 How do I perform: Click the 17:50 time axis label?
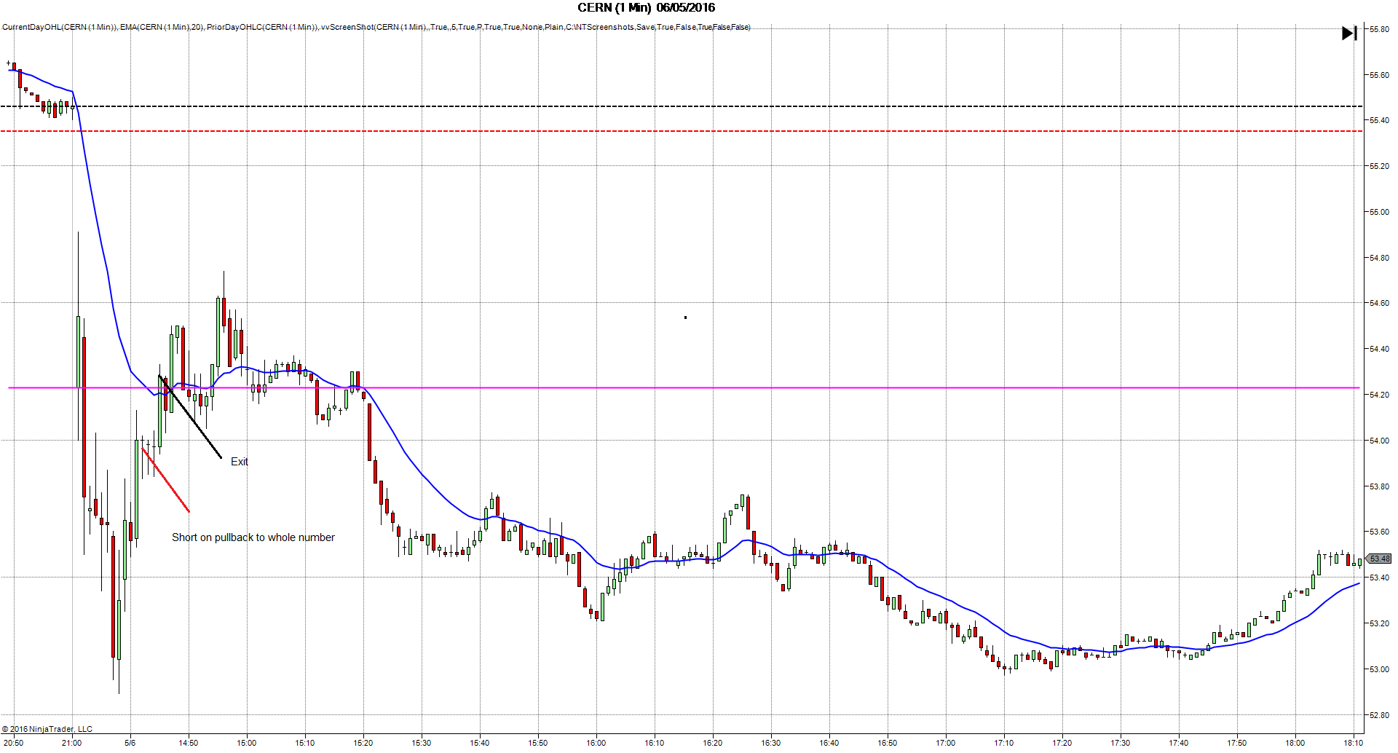1236,743
